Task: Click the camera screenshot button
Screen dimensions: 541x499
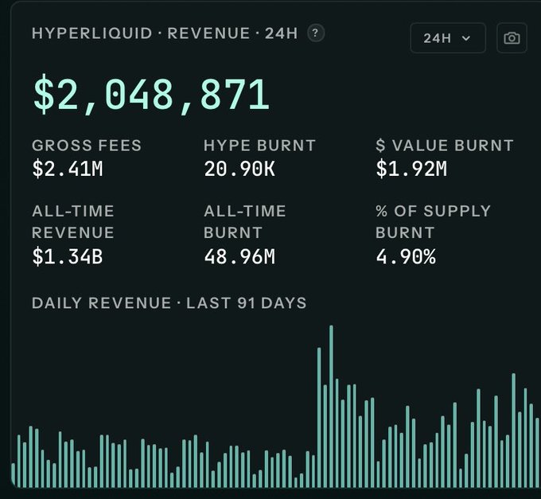Action: click(512, 38)
